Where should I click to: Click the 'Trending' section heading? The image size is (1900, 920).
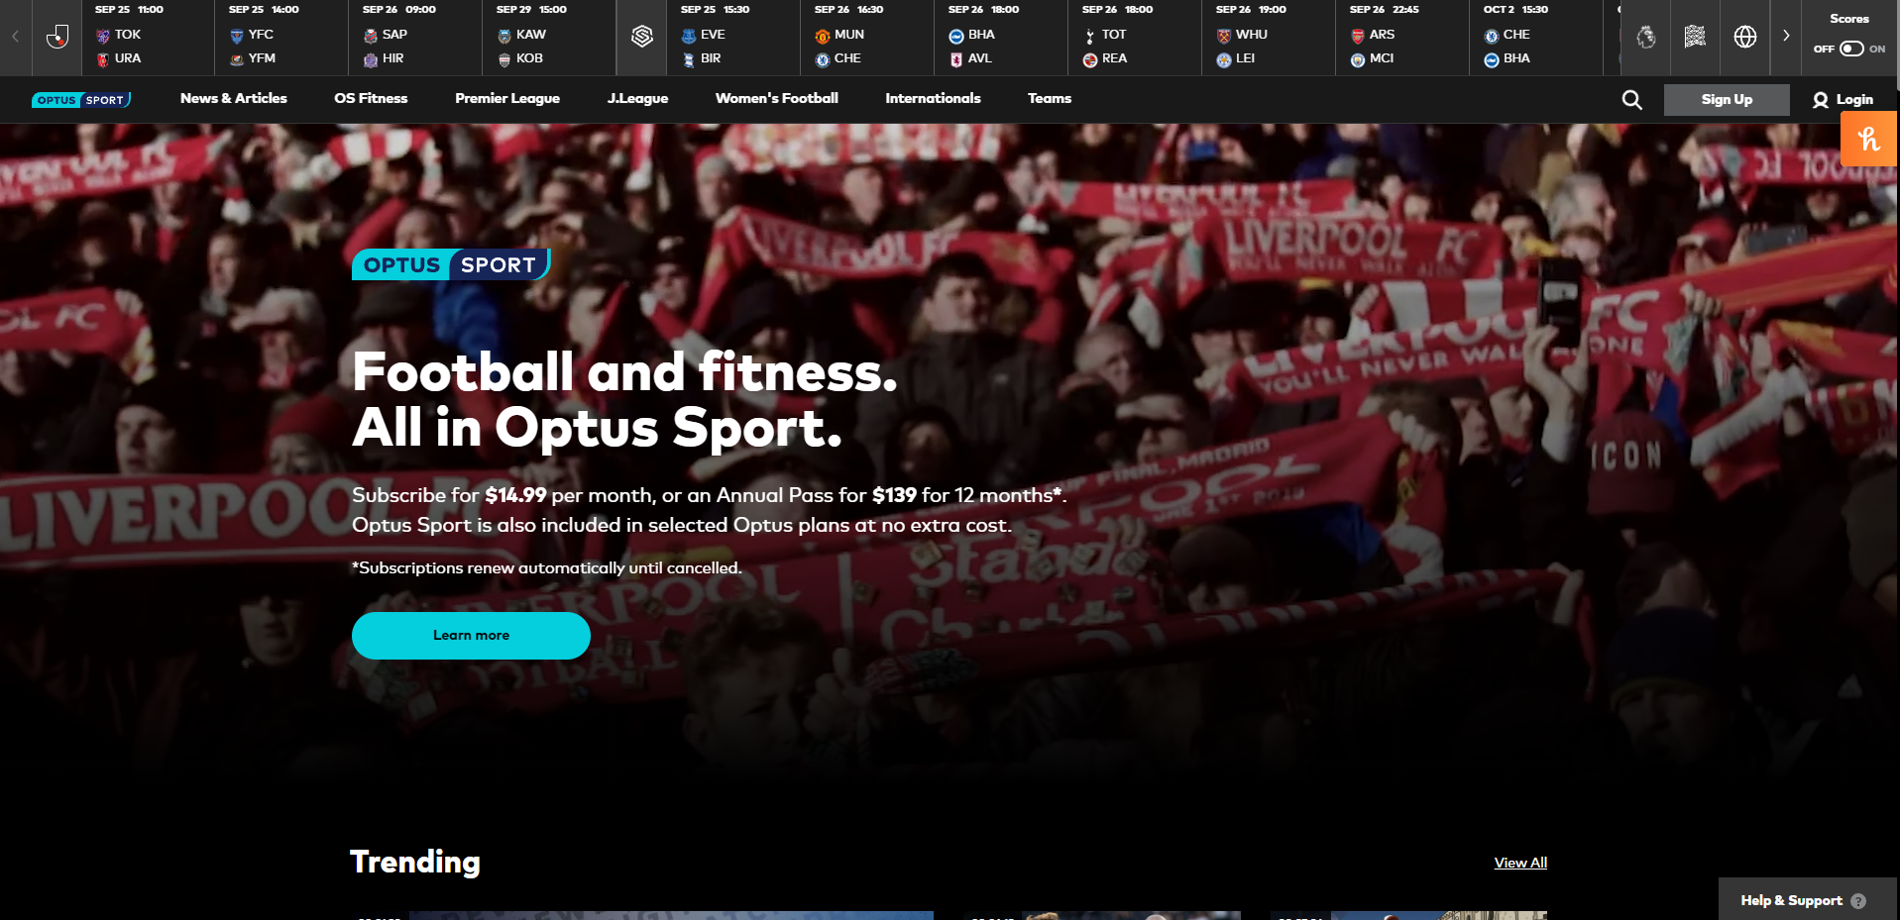pyautogui.click(x=415, y=862)
